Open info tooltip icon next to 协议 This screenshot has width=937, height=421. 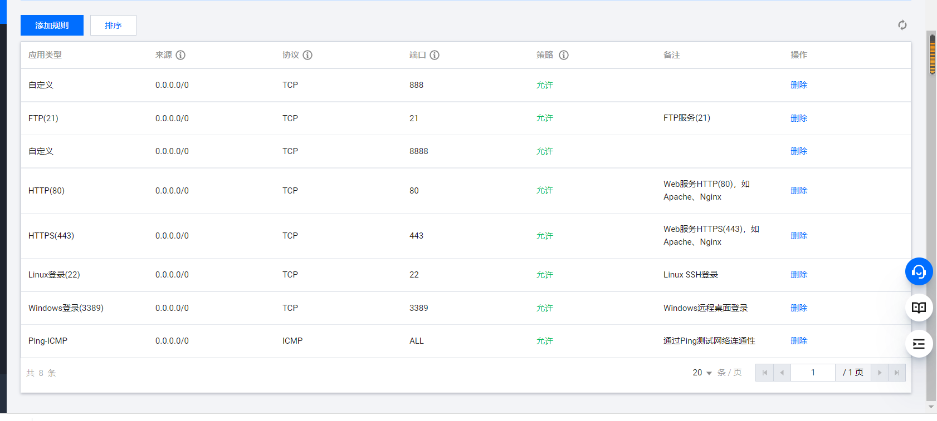click(x=308, y=55)
